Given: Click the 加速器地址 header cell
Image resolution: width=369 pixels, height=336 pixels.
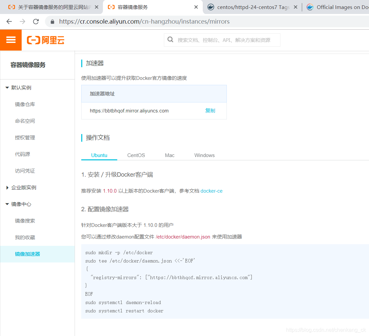Looking at the screenshot, I should click(x=154, y=93).
